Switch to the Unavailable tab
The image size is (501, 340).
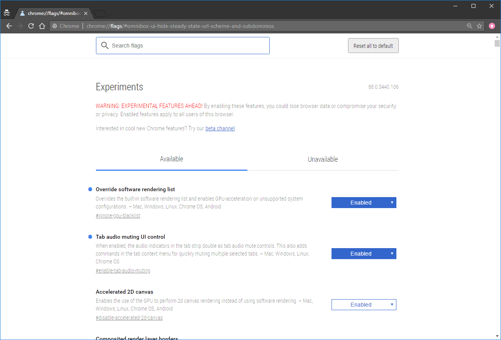pyautogui.click(x=323, y=159)
